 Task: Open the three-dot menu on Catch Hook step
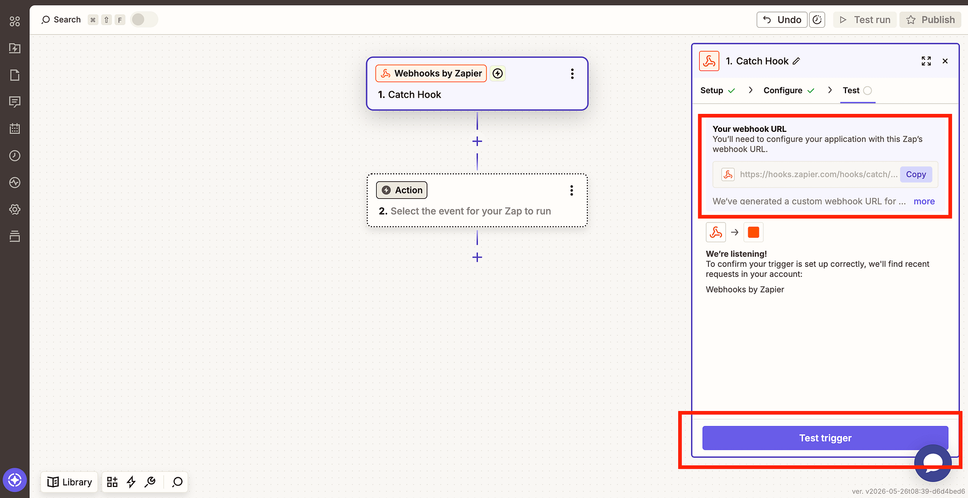(x=572, y=74)
